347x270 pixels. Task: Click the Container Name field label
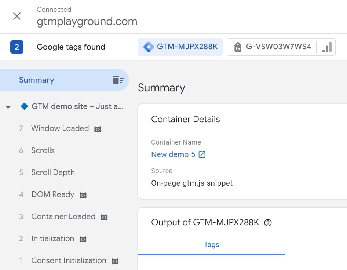click(176, 142)
